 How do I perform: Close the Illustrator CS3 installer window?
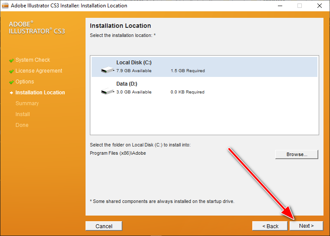(319, 6)
